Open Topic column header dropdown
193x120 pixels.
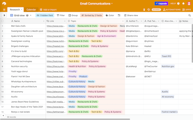(x=123, y=21)
